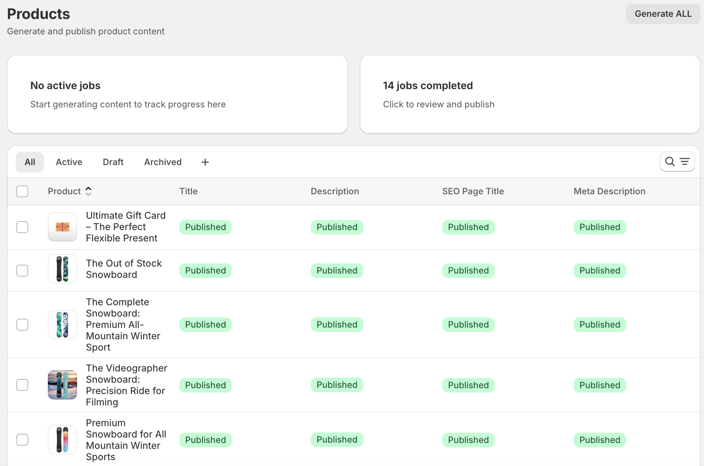Click Complete Snowboard Meta Description Published badge
Image resolution: width=704 pixels, height=466 pixels.
(x=600, y=325)
